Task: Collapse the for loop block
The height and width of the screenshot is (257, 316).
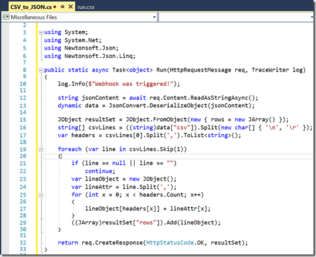Action: pos(41,195)
